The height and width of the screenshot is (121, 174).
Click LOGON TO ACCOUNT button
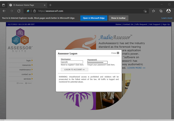point(74,70)
